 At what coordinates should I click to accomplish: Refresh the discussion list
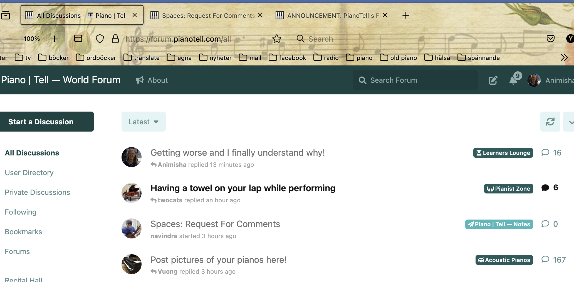(550, 122)
